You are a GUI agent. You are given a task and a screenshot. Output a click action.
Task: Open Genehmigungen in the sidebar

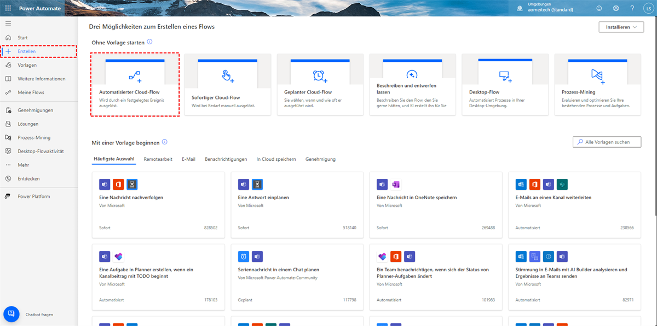point(35,110)
